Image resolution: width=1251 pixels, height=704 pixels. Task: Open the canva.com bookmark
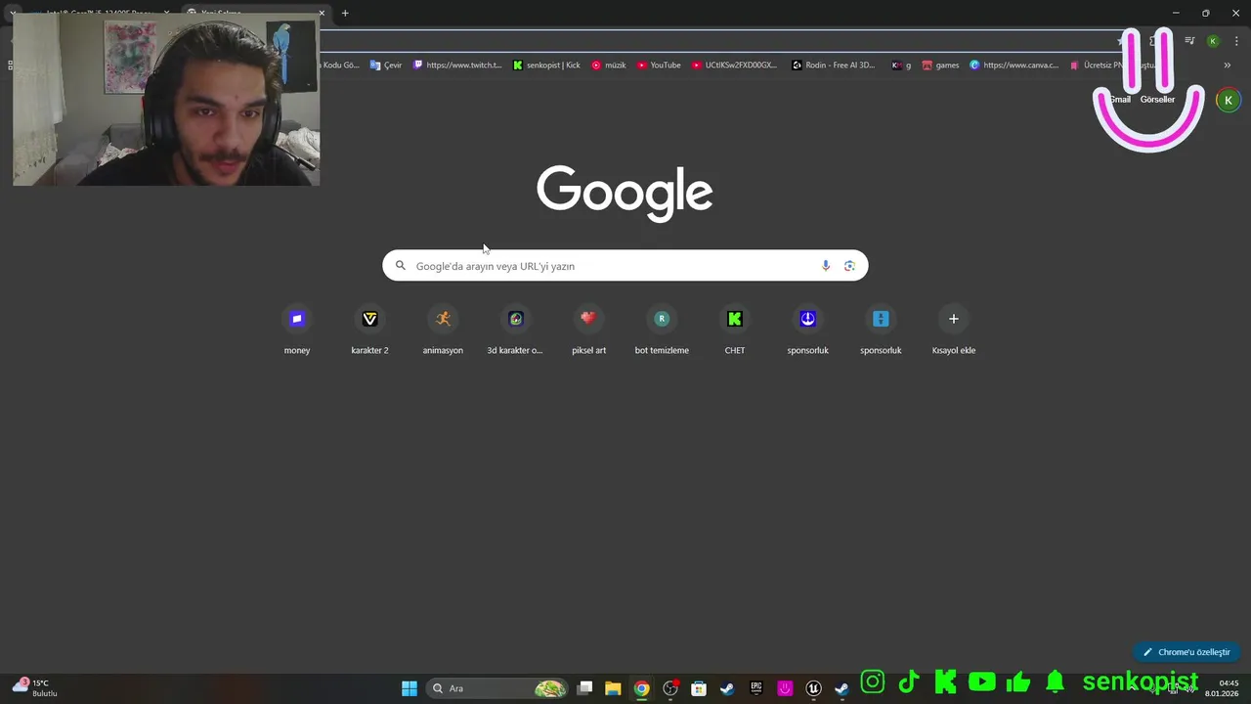coord(1014,66)
